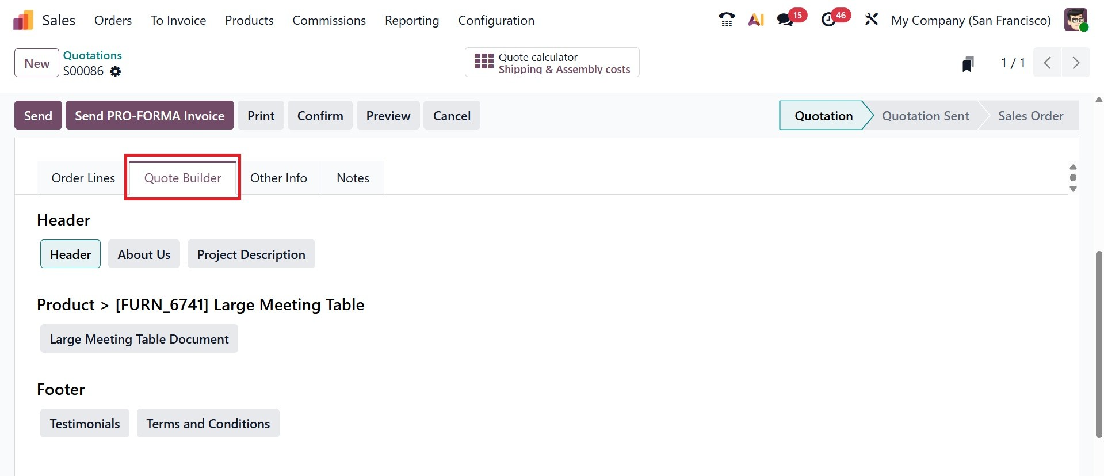Open the VoIP phone dialer icon
The height and width of the screenshot is (476, 1104).
[x=727, y=20]
